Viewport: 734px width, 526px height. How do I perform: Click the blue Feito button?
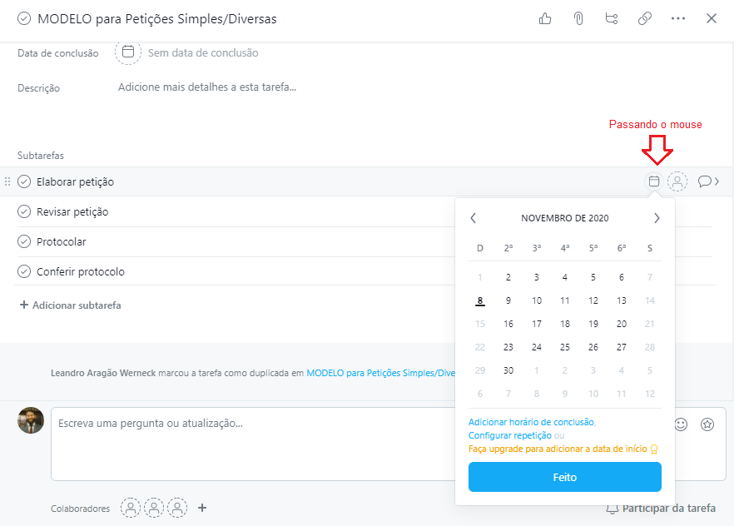pyautogui.click(x=565, y=478)
